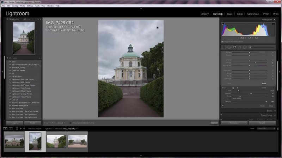Toggle the adjustment brush panel switch icon
The height and width of the screenshot is (158, 282).
(223, 106)
